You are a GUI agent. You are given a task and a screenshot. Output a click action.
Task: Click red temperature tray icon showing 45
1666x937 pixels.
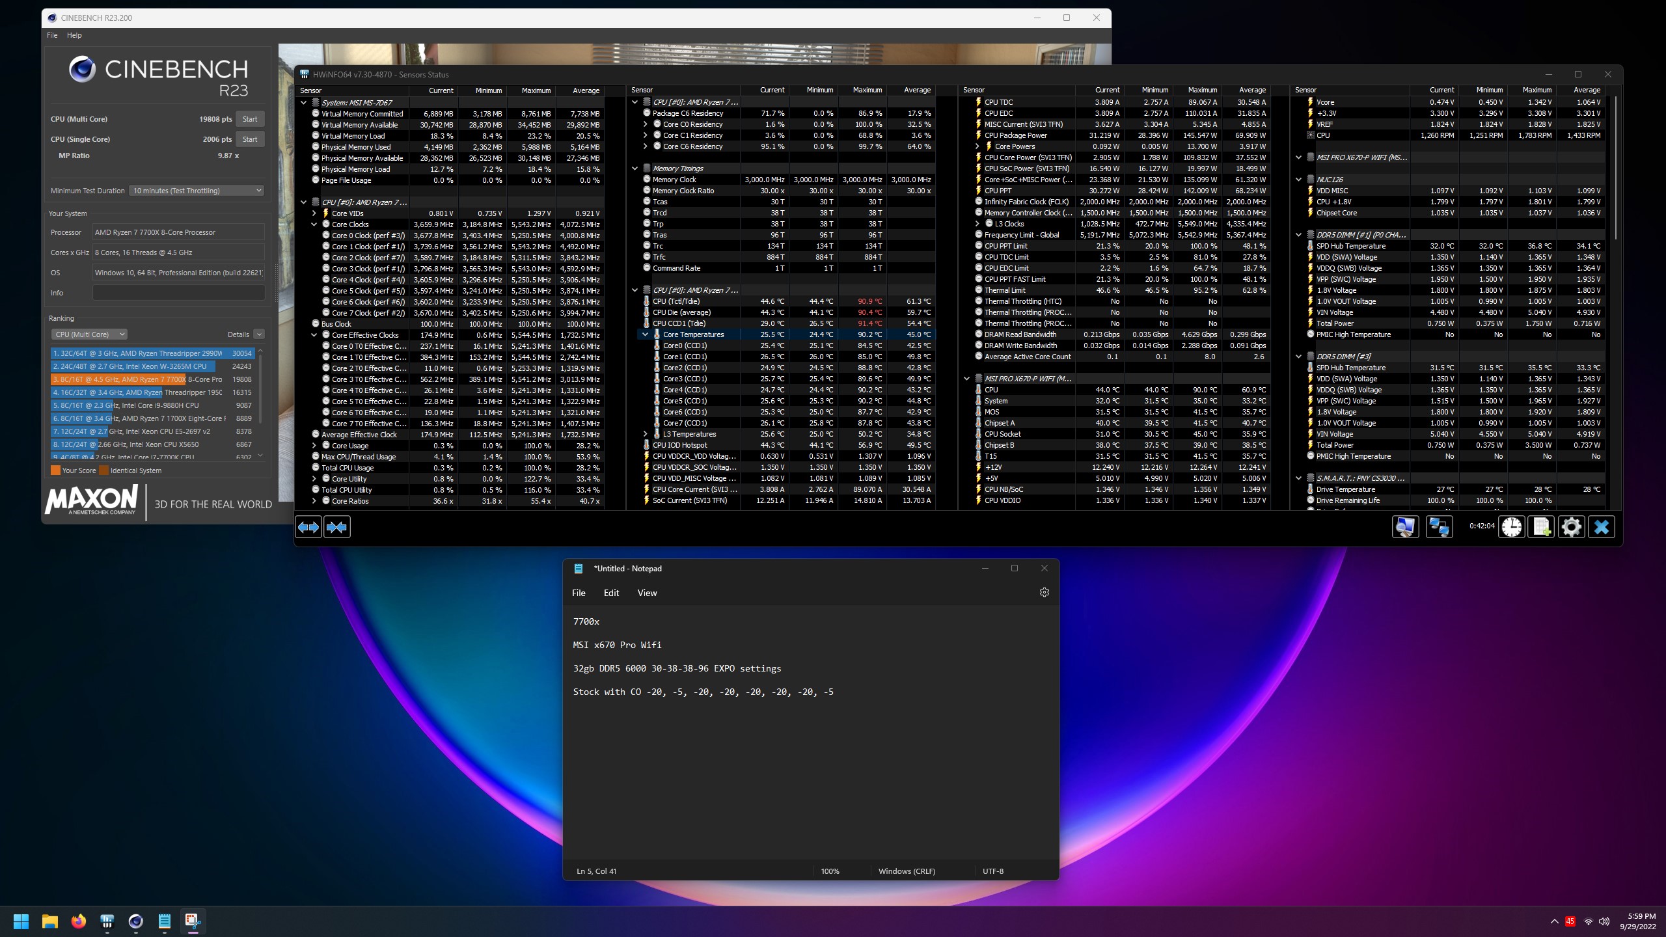tap(1570, 921)
